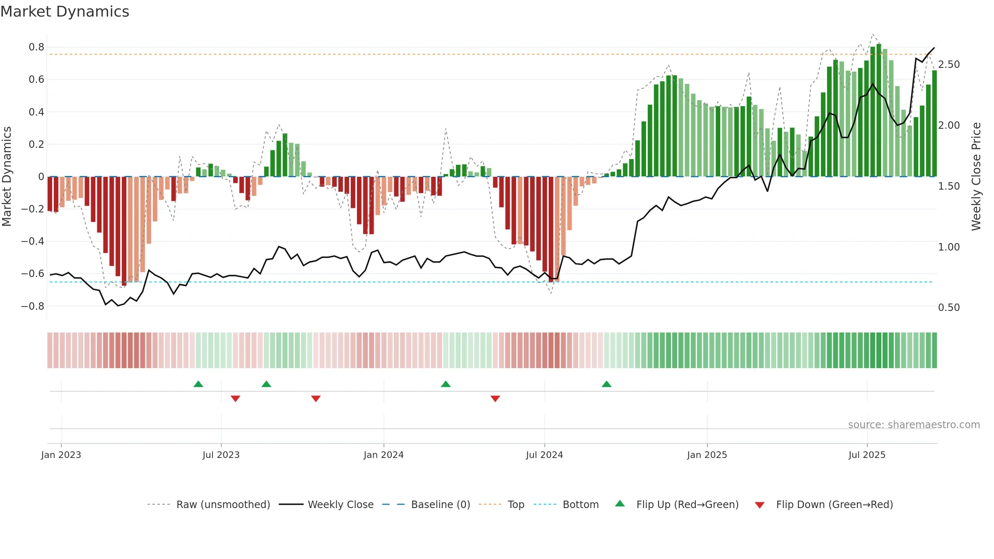Toggle the Raw (unsmoothed) legend entry
The image size is (994, 559).
click(208, 504)
